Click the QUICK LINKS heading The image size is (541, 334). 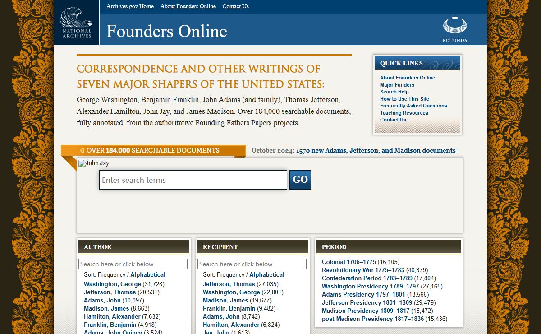[417, 63]
